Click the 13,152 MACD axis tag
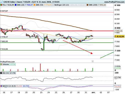Screen dimensions: 125x94 coord(117,86)
